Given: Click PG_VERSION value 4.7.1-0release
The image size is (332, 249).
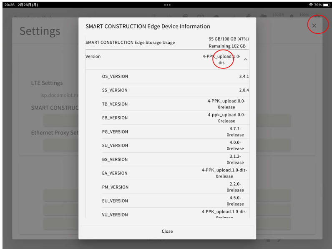Looking at the screenshot, I should [235, 132].
